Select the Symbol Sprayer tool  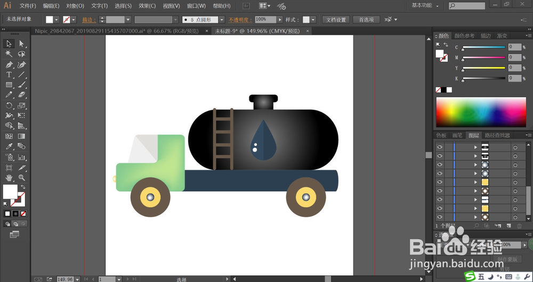(9, 157)
